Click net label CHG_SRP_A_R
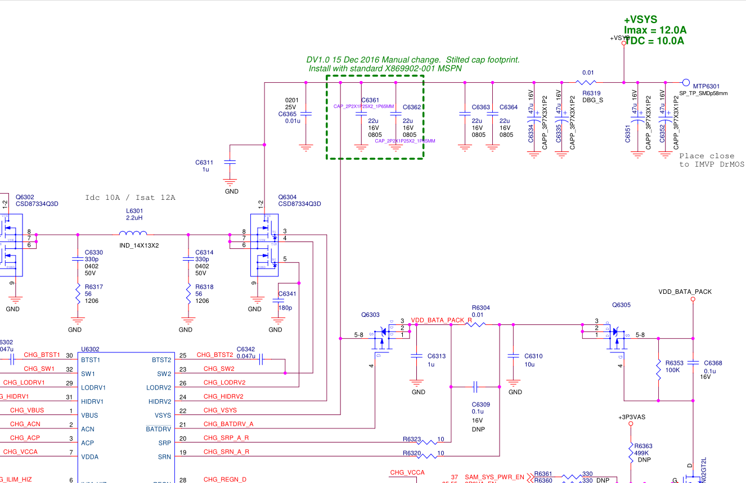The width and height of the screenshot is (746, 483). (x=226, y=438)
